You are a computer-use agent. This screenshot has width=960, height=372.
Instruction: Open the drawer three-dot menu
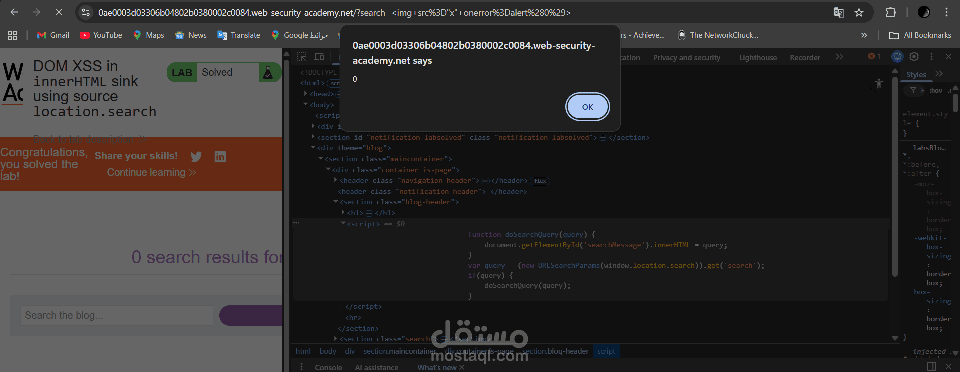(x=301, y=367)
